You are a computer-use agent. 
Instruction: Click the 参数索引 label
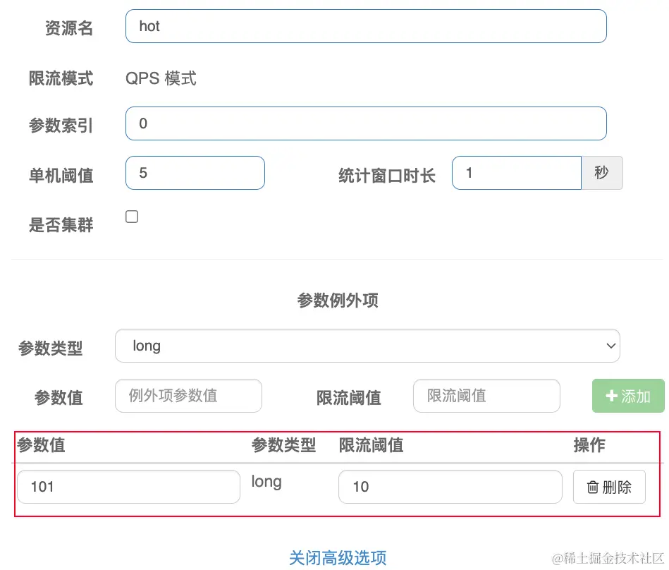tap(61, 126)
